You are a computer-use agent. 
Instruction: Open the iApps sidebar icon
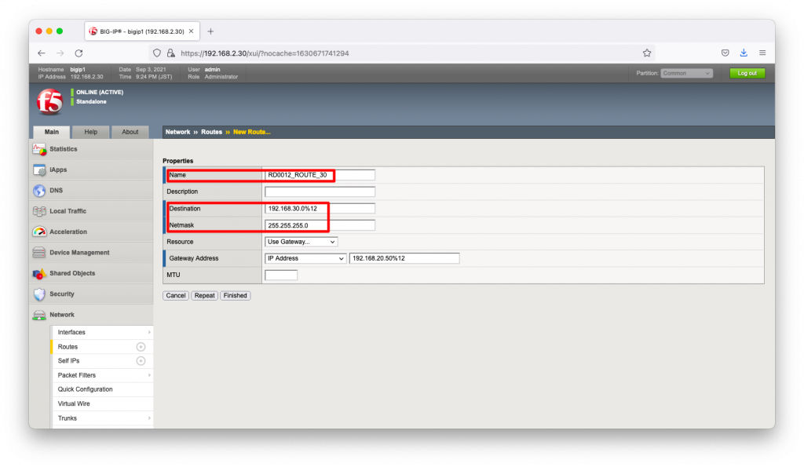[39, 170]
